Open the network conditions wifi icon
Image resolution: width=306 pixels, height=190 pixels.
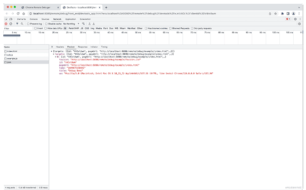point(83,24)
